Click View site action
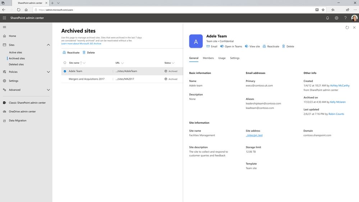The image size is (359, 202). pyautogui.click(x=252, y=46)
